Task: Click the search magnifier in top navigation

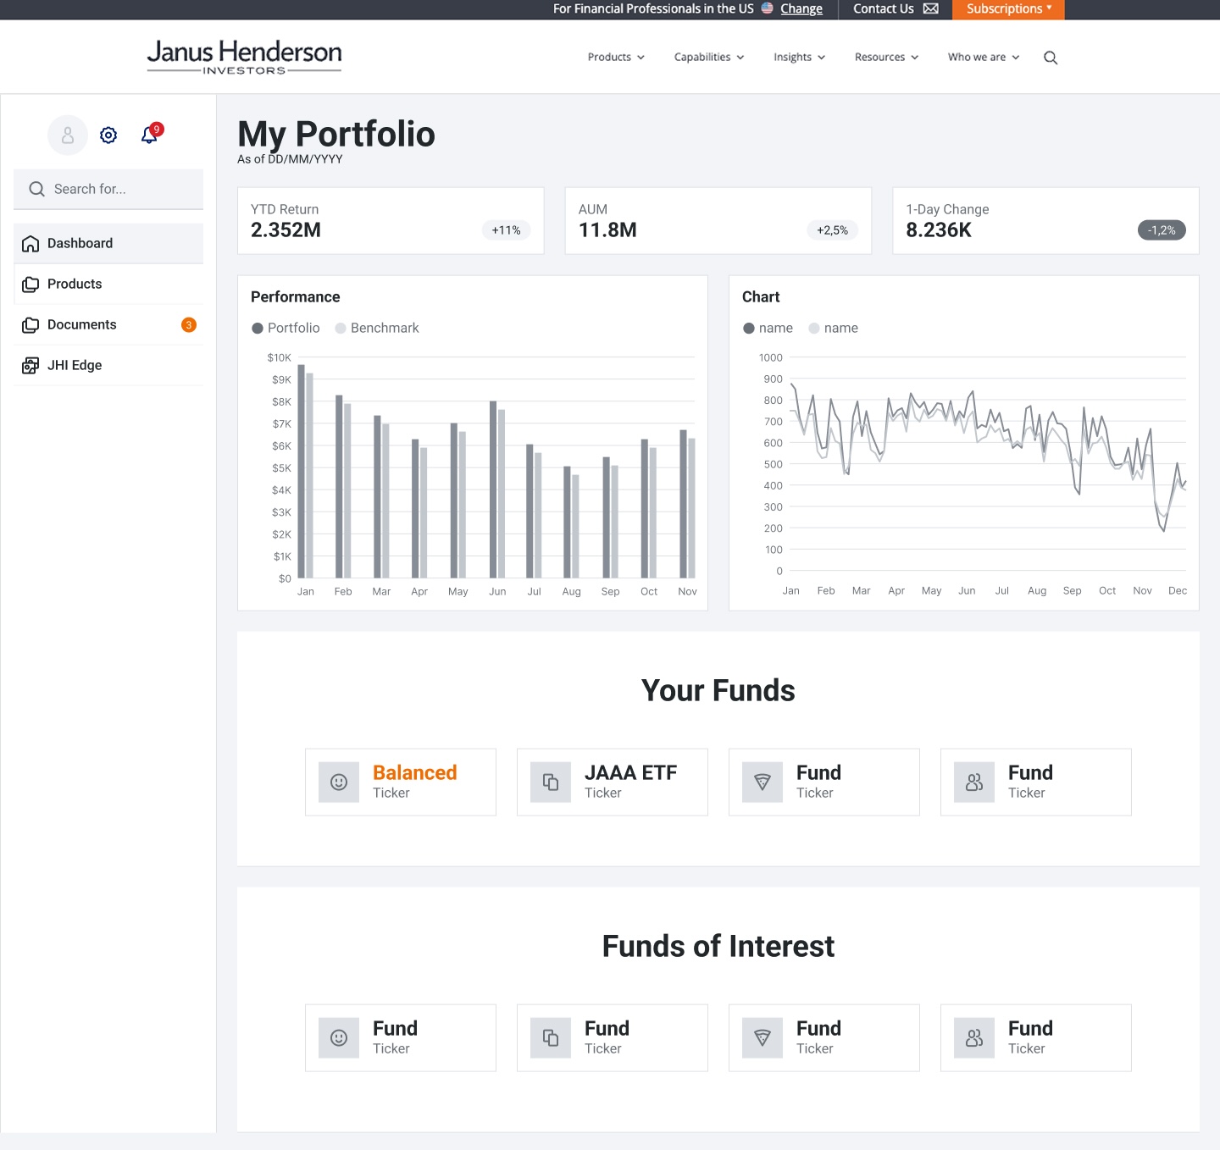Action: click(x=1051, y=58)
